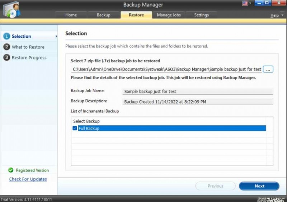The height and width of the screenshot is (202, 287).
Task: Open the Settings tab
Action: point(201,15)
